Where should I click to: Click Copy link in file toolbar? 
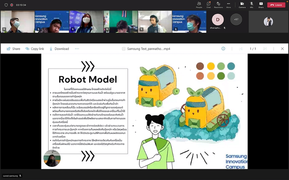pyautogui.click(x=34, y=49)
